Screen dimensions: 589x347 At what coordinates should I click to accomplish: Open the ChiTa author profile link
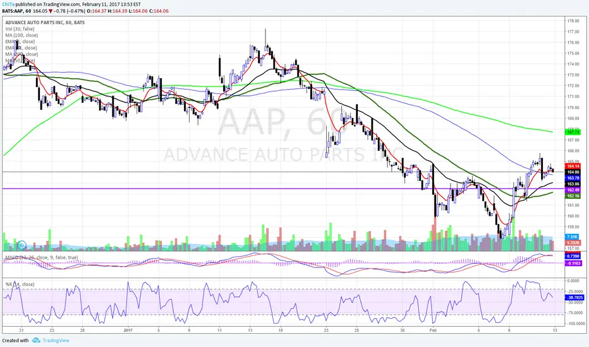8,4
